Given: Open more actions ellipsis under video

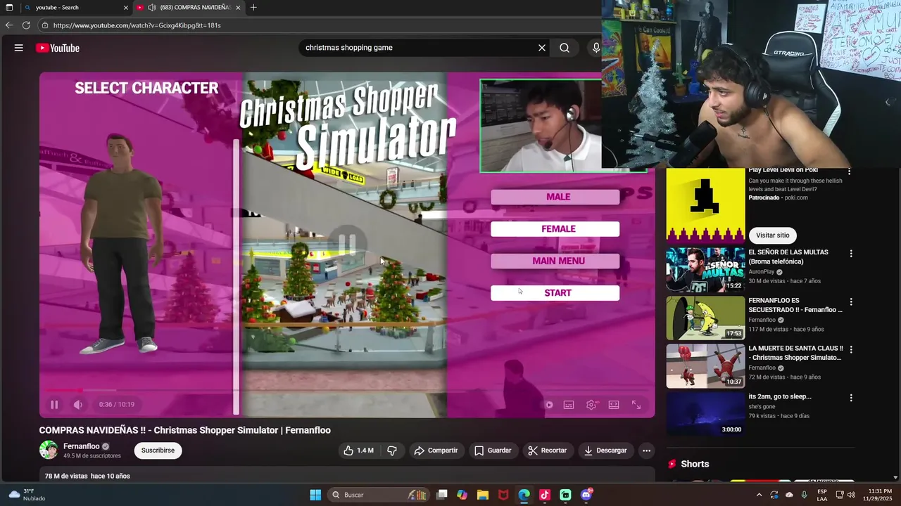Looking at the screenshot, I should [x=646, y=450].
